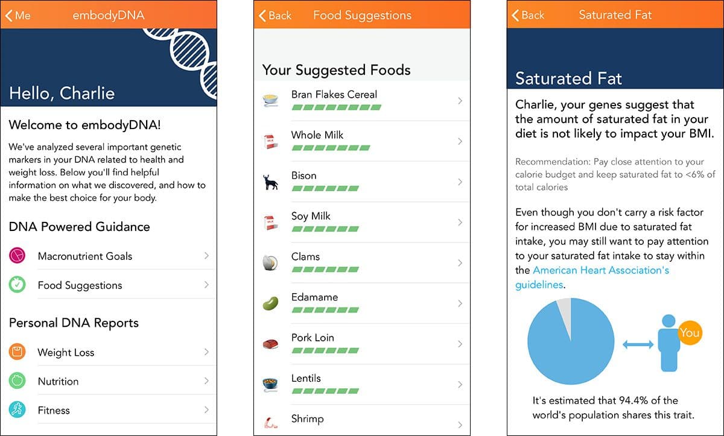Screen dimensions: 724x436
Task: Tap the orange Weight Loss scale icon
Action: pyautogui.click(x=17, y=352)
